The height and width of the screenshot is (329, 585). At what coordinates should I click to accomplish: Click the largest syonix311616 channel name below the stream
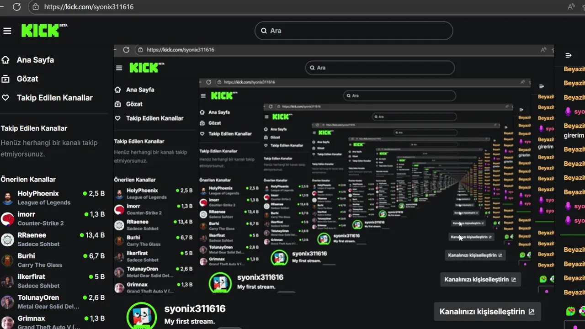(x=195, y=309)
